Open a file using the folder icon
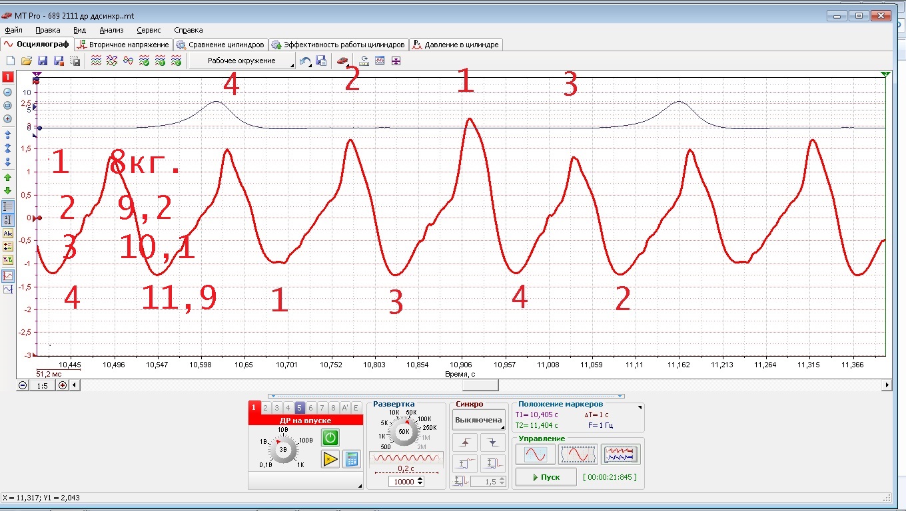The image size is (906, 511). (x=27, y=61)
